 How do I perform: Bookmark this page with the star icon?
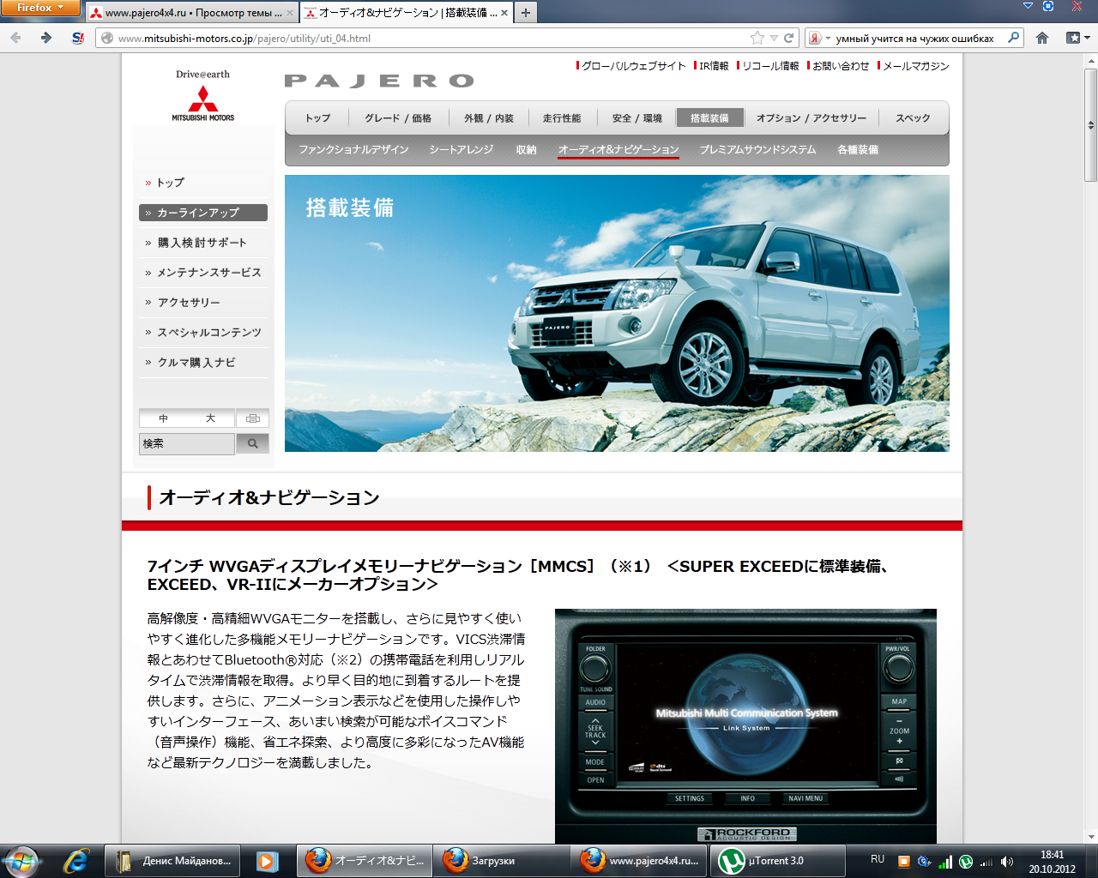(757, 38)
